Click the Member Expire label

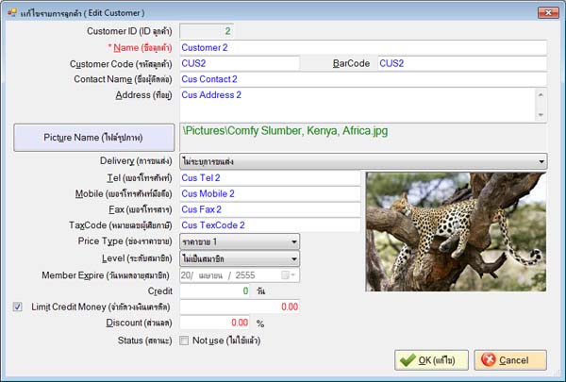[x=106, y=275]
